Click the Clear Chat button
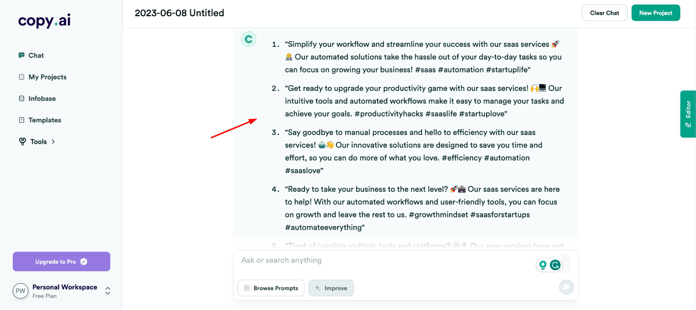Viewport: 696px width, 310px height. pyautogui.click(x=604, y=13)
